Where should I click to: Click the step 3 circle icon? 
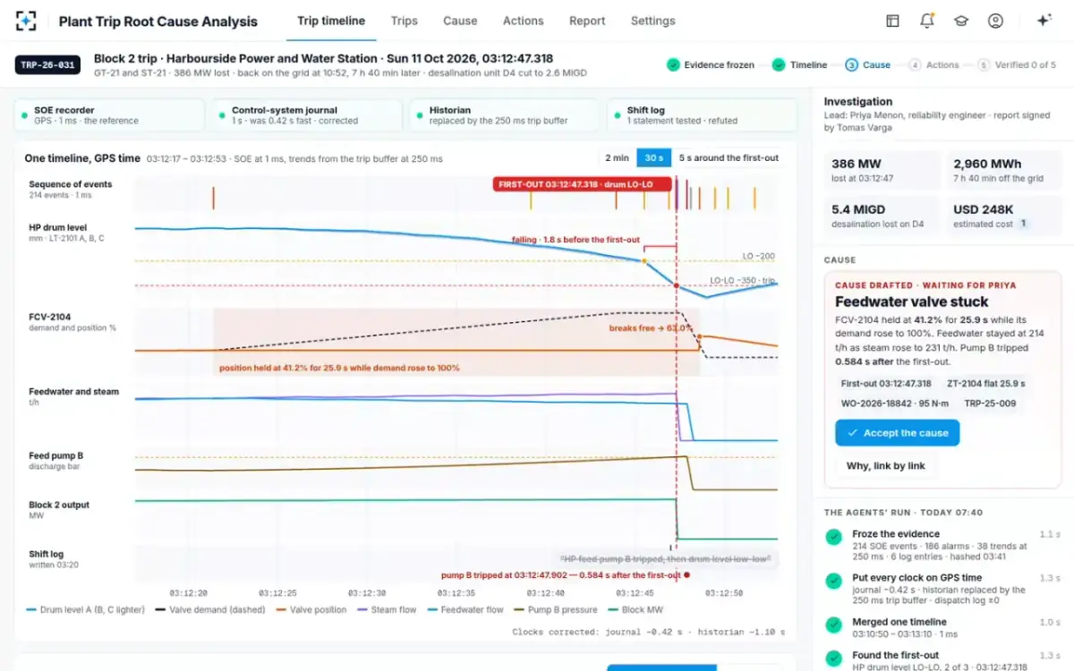[x=851, y=64]
